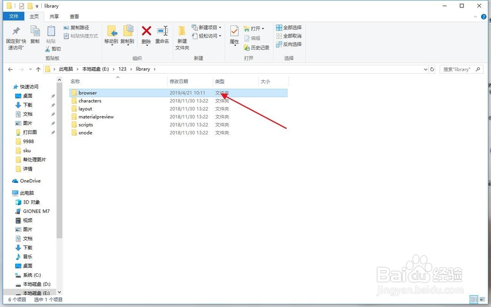Screen dimensions: 491x307
Task: Click 全部选择 select all
Action: coord(289,27)
